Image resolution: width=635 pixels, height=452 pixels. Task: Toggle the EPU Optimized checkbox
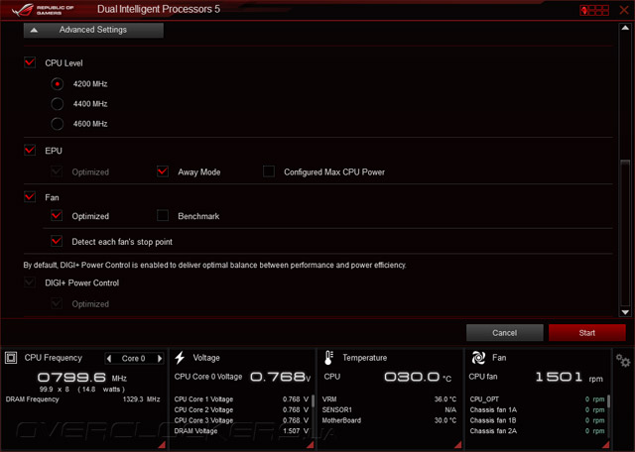pyautogui.click(x=57, y=171)
